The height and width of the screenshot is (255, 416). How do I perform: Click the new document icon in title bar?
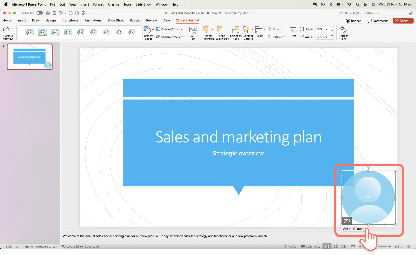point(77,13)
